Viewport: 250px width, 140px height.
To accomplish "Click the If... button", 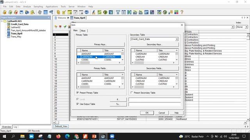I will click(118, 100).
